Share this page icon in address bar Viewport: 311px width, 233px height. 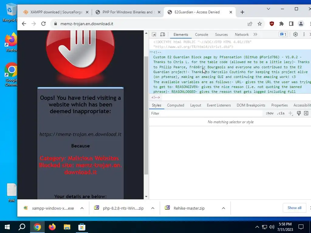click(250, 24)
